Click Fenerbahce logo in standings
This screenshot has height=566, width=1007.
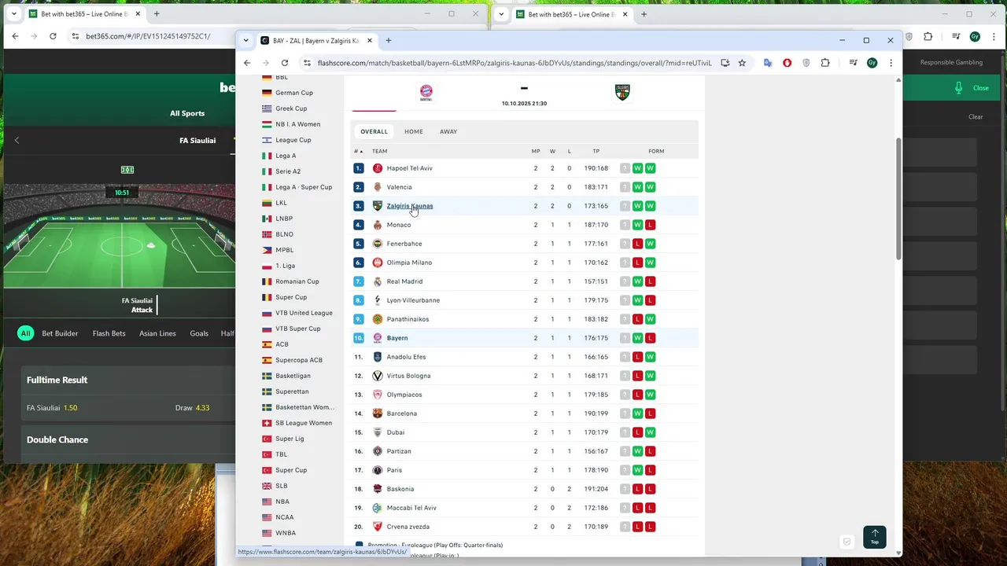tap(378, 244)
